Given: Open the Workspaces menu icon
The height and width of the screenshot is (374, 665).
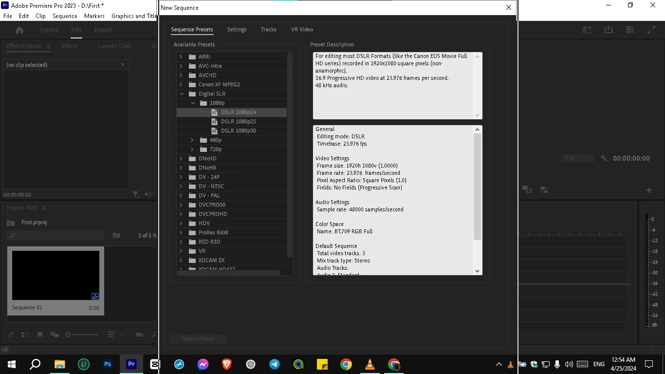Looking at the screenshot, I should coord(630,30).
